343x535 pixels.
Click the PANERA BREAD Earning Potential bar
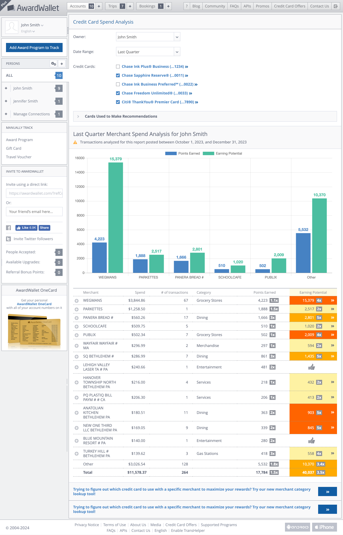pos(197,263)
